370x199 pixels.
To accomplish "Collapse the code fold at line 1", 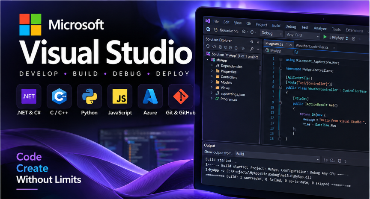I will [281, 59].
